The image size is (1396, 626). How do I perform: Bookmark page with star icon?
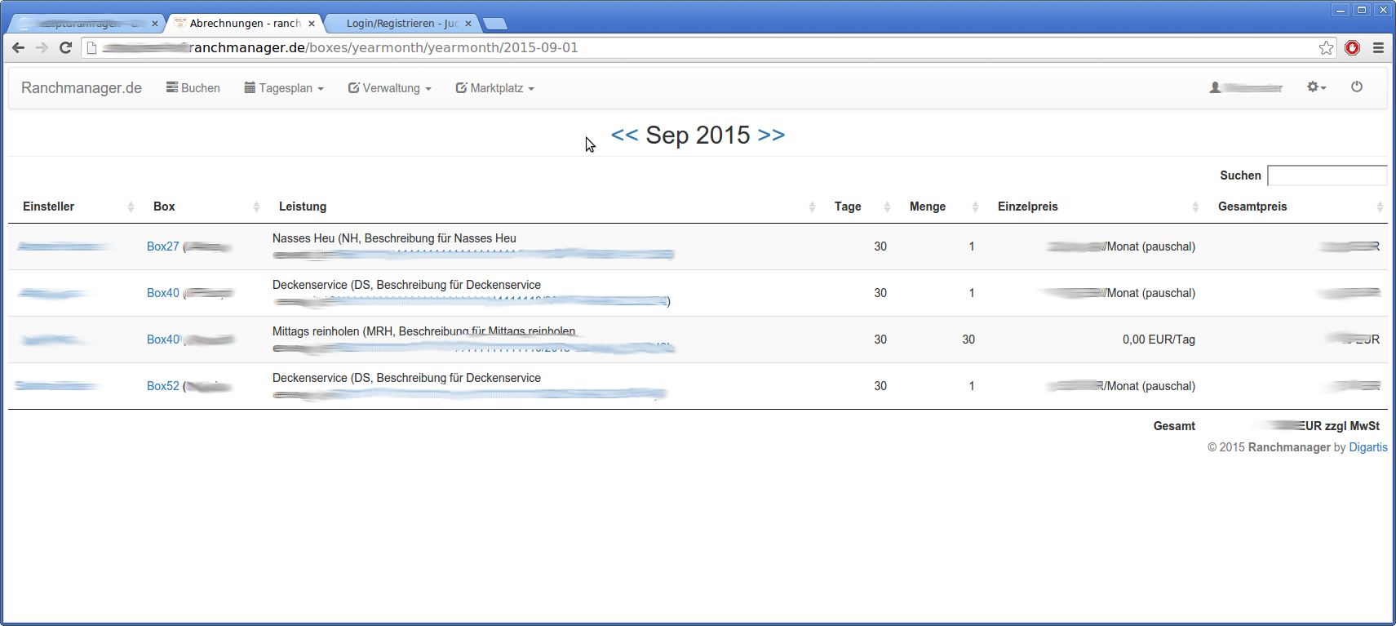point(1326,48)
